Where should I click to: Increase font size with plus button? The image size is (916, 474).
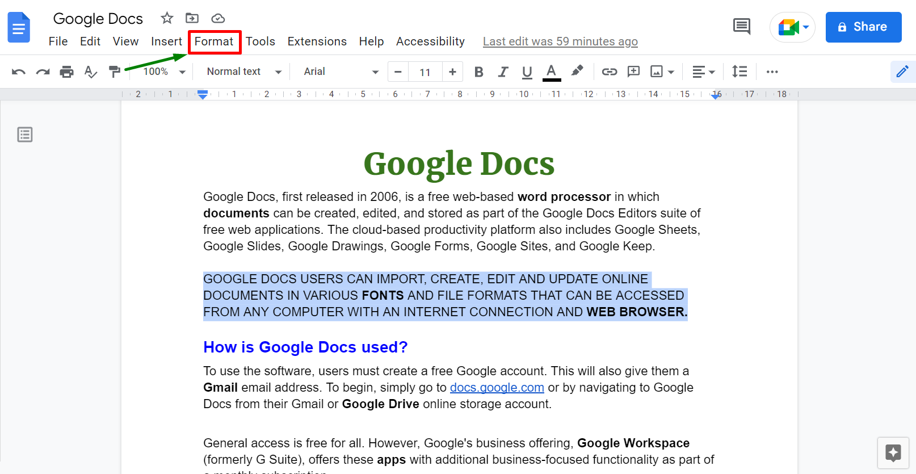[x=452, y=72]
